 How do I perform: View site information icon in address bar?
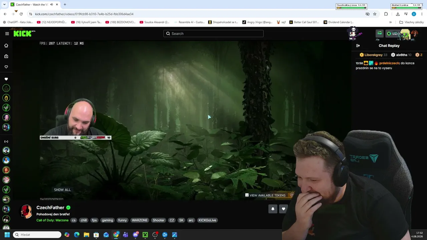(x=30, y=14)
